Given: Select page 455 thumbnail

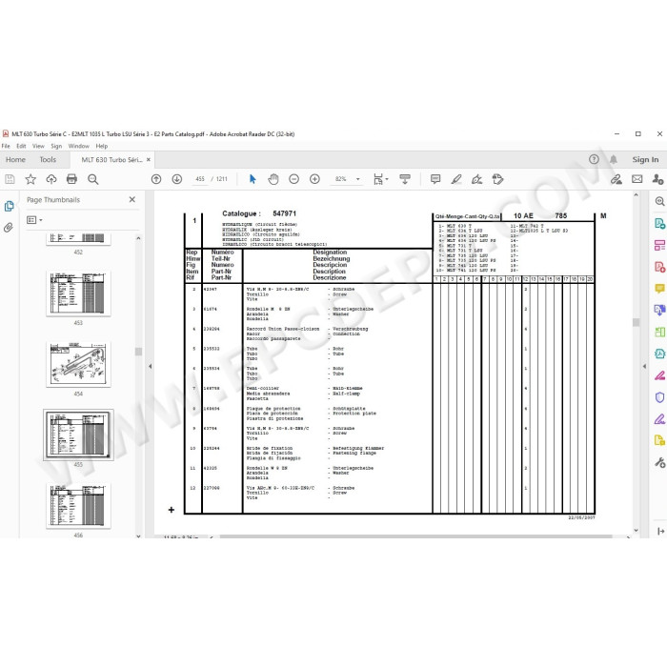Looking at the screenshot, I should pos(78,435).
